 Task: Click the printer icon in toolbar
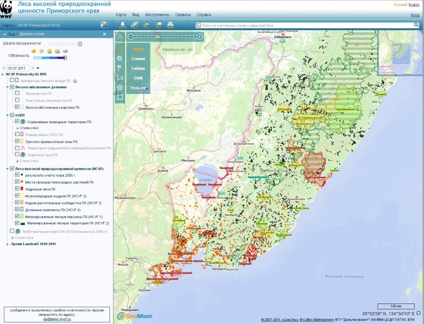(170, 25)
